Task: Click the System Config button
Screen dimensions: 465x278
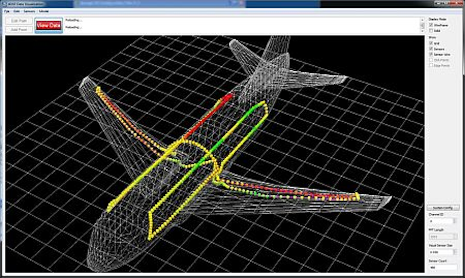Action: coord(443,208)
